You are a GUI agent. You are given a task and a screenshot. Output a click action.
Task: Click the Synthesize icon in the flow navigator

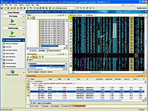coord(12,21)
